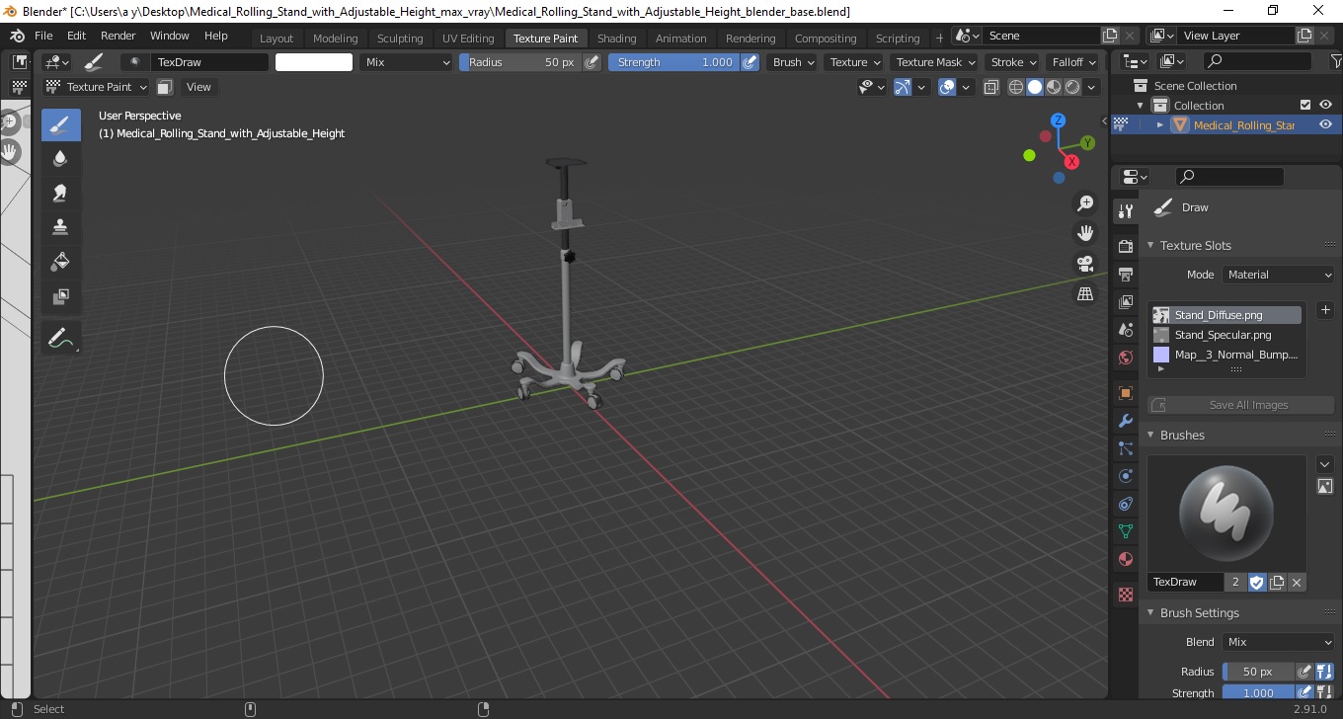Collapse the Brushes panel
This screenshot has width=1343, height=719.
pos(1181,435)
